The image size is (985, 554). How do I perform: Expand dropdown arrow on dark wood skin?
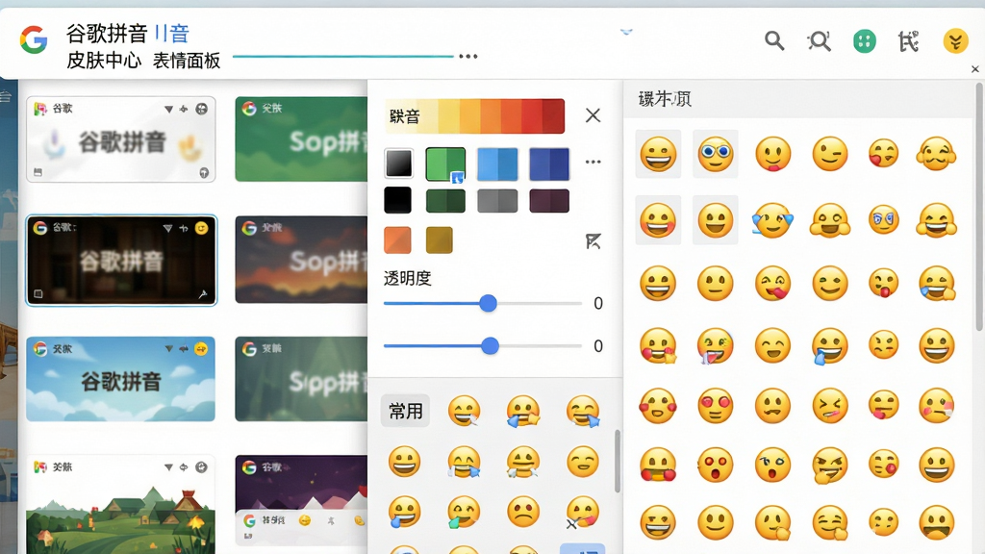point(167,229)
